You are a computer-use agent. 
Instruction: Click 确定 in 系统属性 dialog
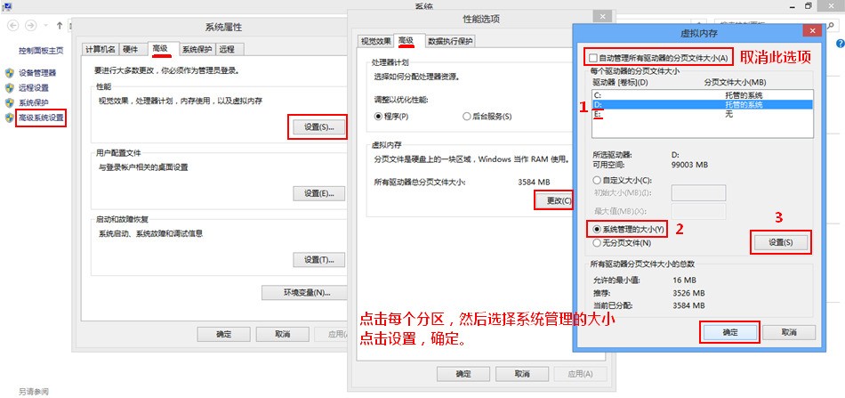pos(223,334)
